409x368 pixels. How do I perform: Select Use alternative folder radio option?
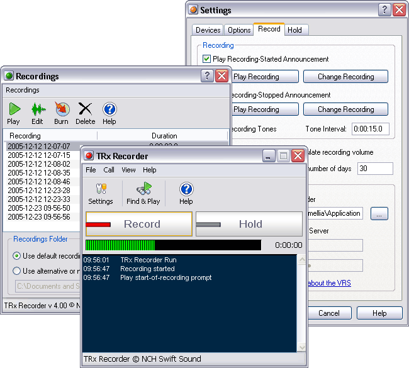point(16,271)
